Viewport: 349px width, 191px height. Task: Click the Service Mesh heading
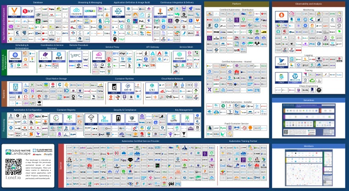(186, 47)
